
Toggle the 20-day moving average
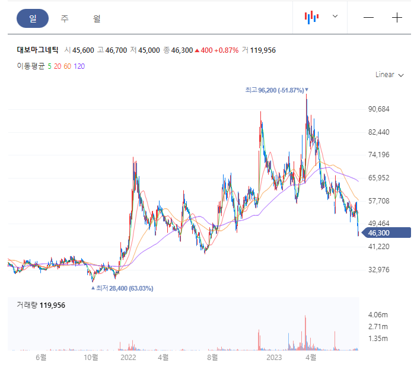(58, 66)
